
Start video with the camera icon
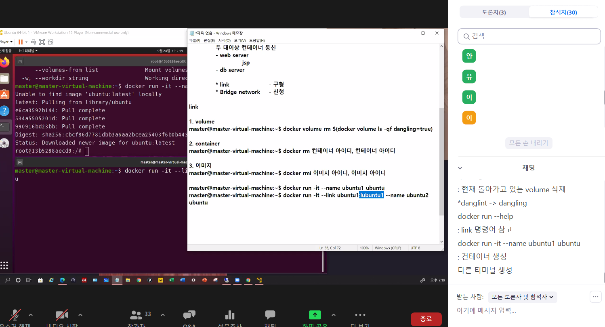pos(61,315)
